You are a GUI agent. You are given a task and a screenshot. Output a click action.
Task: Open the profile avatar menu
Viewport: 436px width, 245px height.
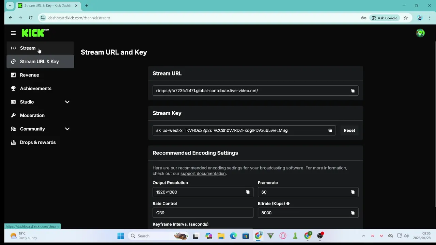[420, 33]
